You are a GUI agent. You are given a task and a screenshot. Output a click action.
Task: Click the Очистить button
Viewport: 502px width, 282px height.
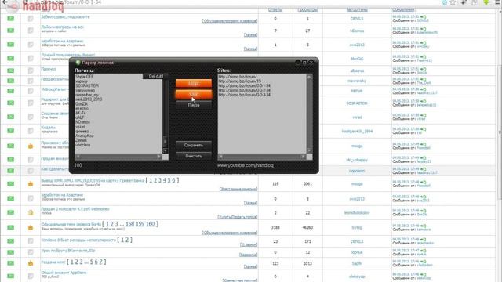pos(194,156)
